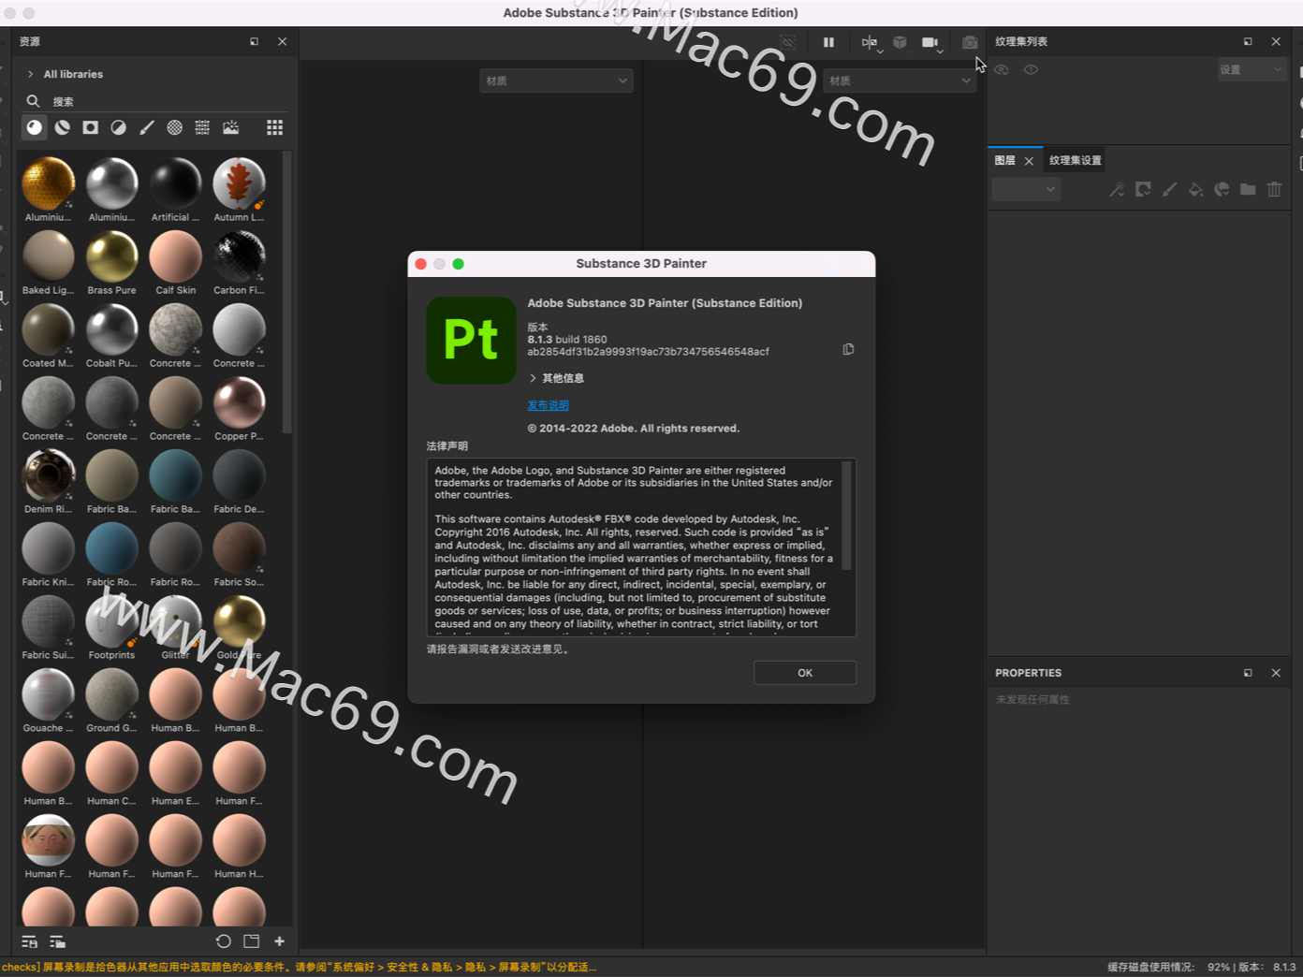Screen dimensions: 1303x977
Task: Switch to the 纹理集设置 tab
Action: (1074, 160)
